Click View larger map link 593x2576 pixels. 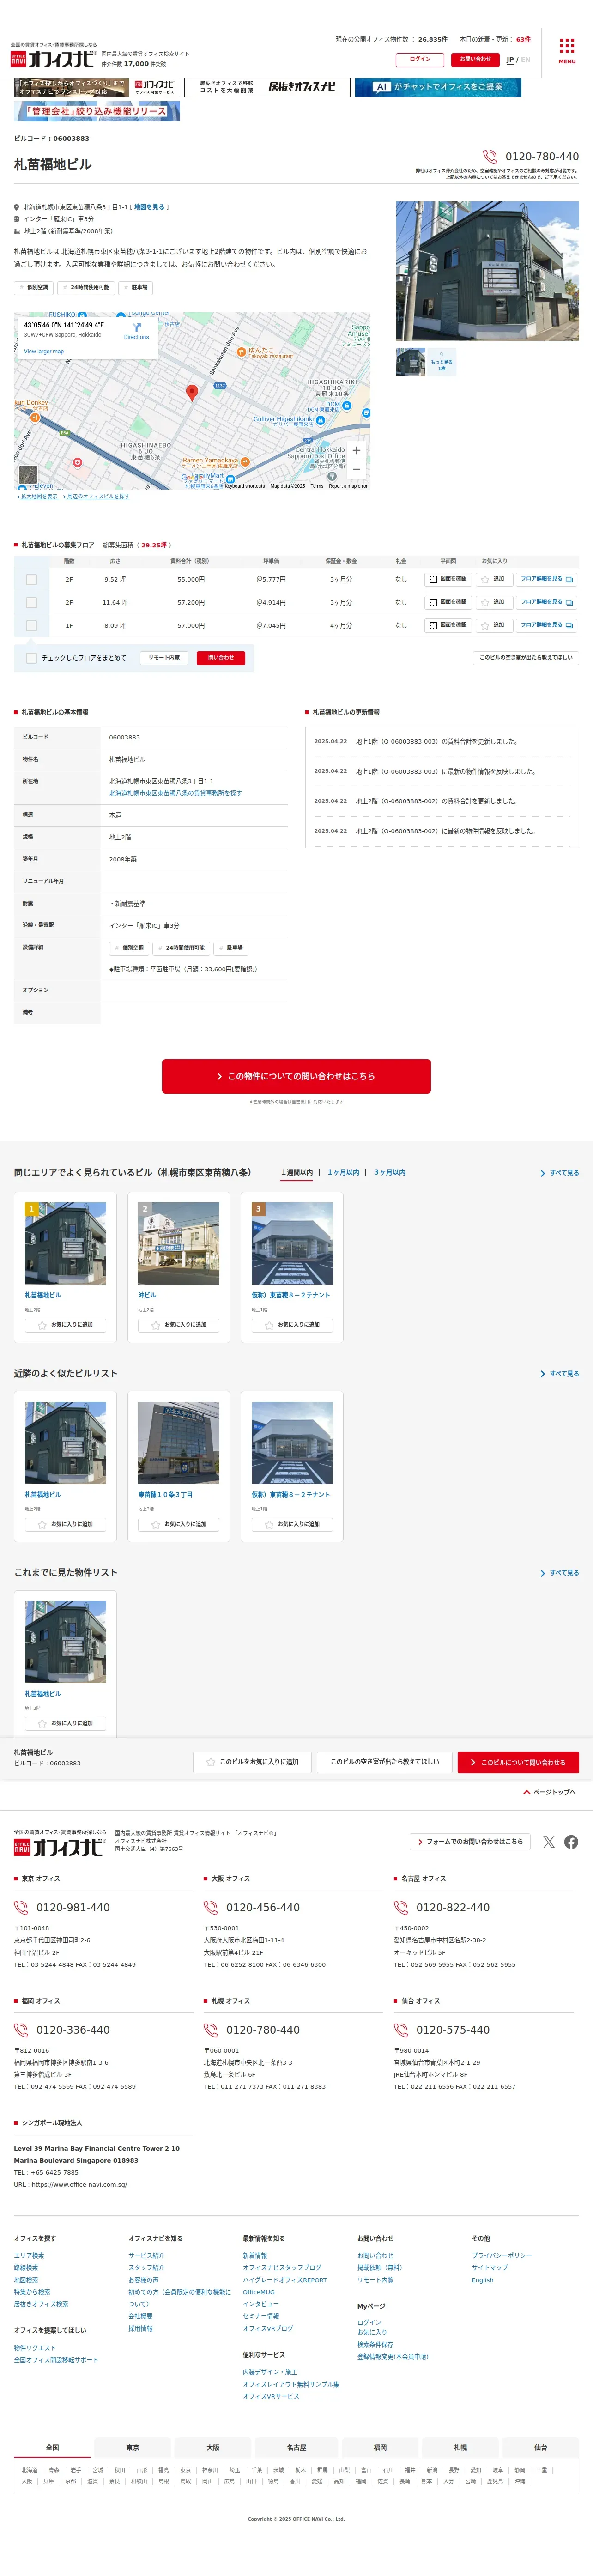tap(44, 351)
